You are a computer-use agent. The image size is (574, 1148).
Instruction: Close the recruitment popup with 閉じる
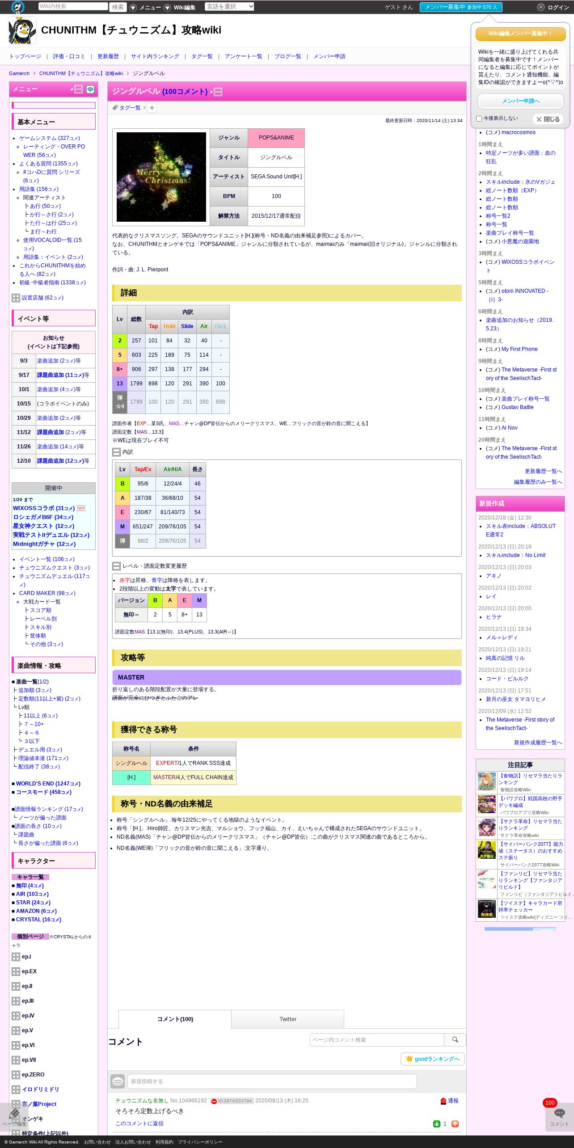pyautogui.click(x=548, y=119)
